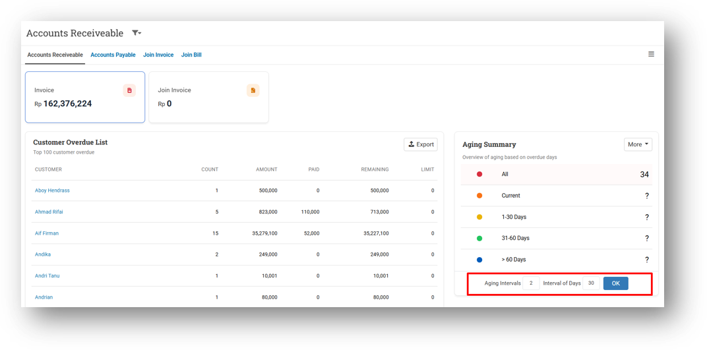This screenshot has height=350, width=707.
Task: Click the AMOUNT column header
Action: pos(266,170)
